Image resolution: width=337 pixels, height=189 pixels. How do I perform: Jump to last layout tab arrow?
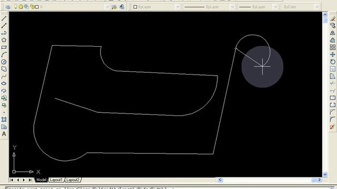(30, 180)
